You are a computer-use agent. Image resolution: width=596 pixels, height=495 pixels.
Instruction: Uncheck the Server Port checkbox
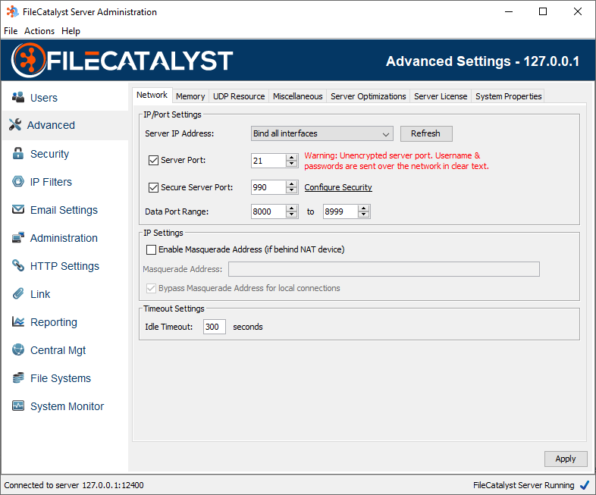153,160
